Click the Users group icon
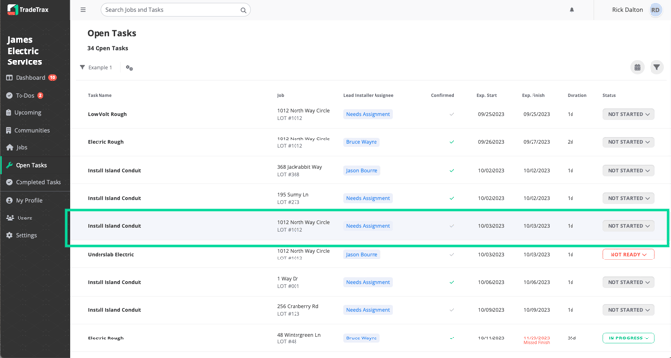This screenshot has height=358, width=671. [10, 218]
